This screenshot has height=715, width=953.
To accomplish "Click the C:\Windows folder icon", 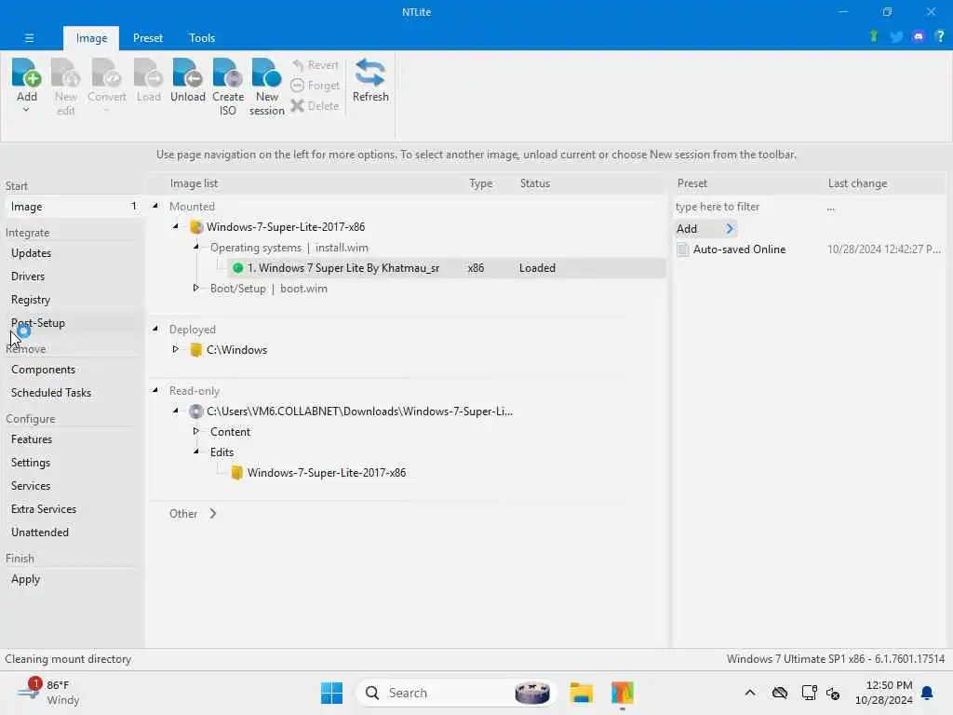I will tap(195, 350).
